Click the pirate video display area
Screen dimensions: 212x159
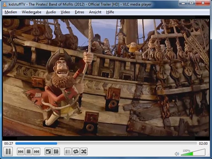106,78
